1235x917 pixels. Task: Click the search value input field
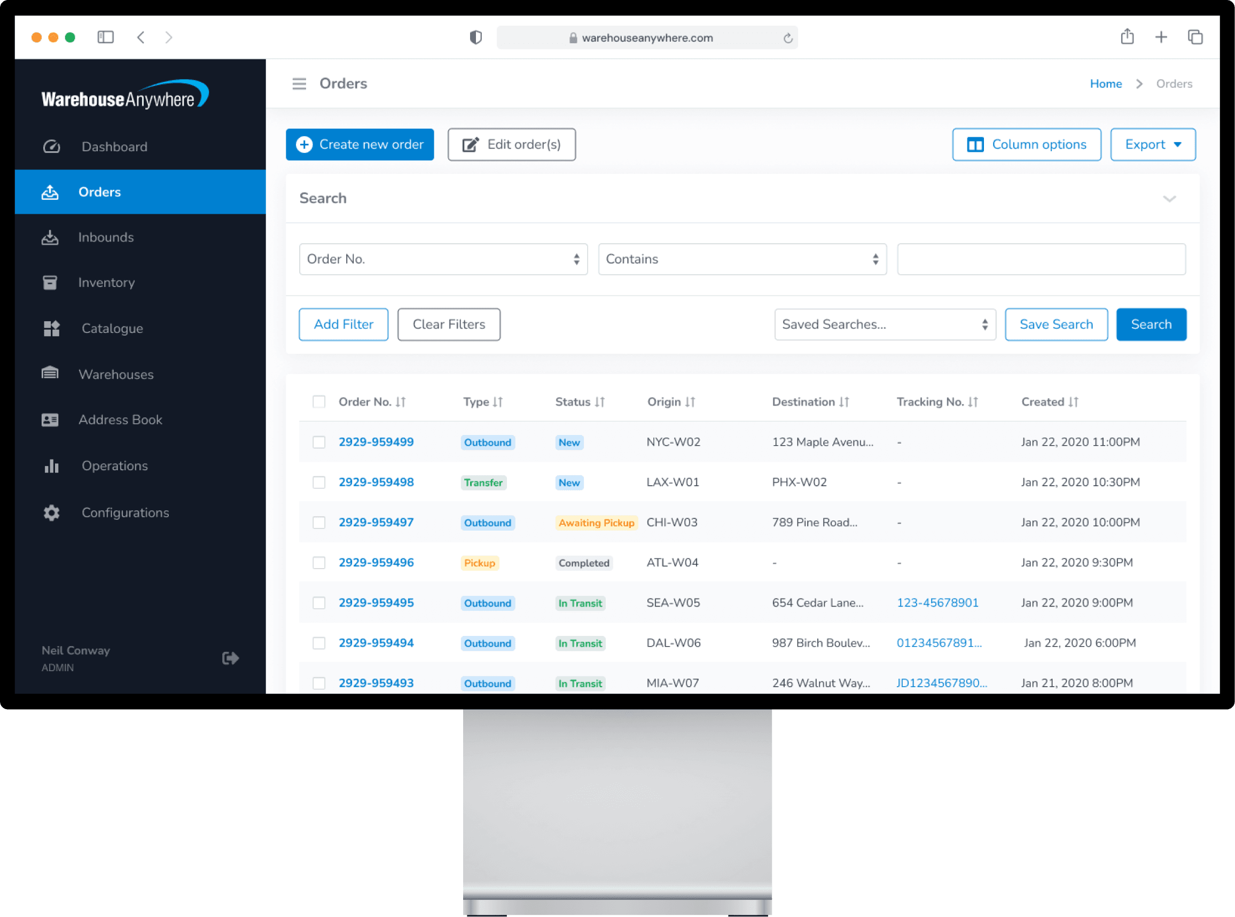(1042, 259)
